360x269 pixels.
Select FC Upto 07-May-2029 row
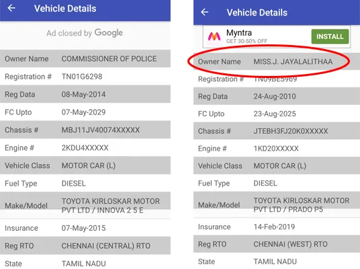click(85, 112)
